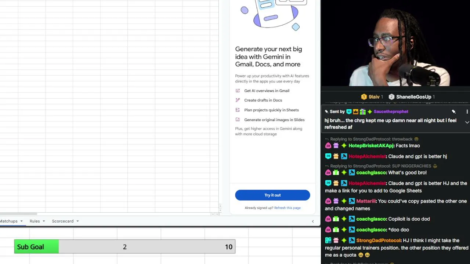Click the spreadsheet scroll-right arrow button

tap(216, 214)
